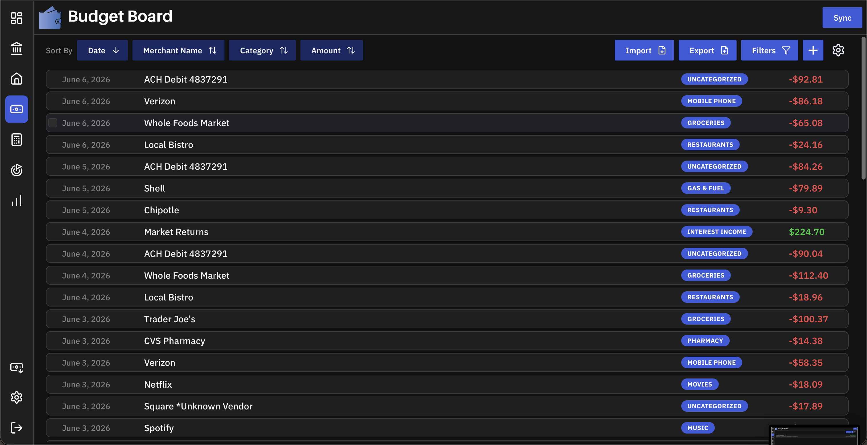The height and width of the screenshot is (445, 867).
Task: Add a new transaction with plus button
Action: pyautogui.click(x=813, y=50)
